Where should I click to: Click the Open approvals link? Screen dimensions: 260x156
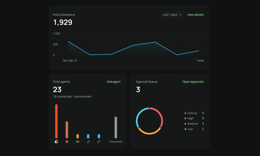pyautogui.click(x=193, y=82)
